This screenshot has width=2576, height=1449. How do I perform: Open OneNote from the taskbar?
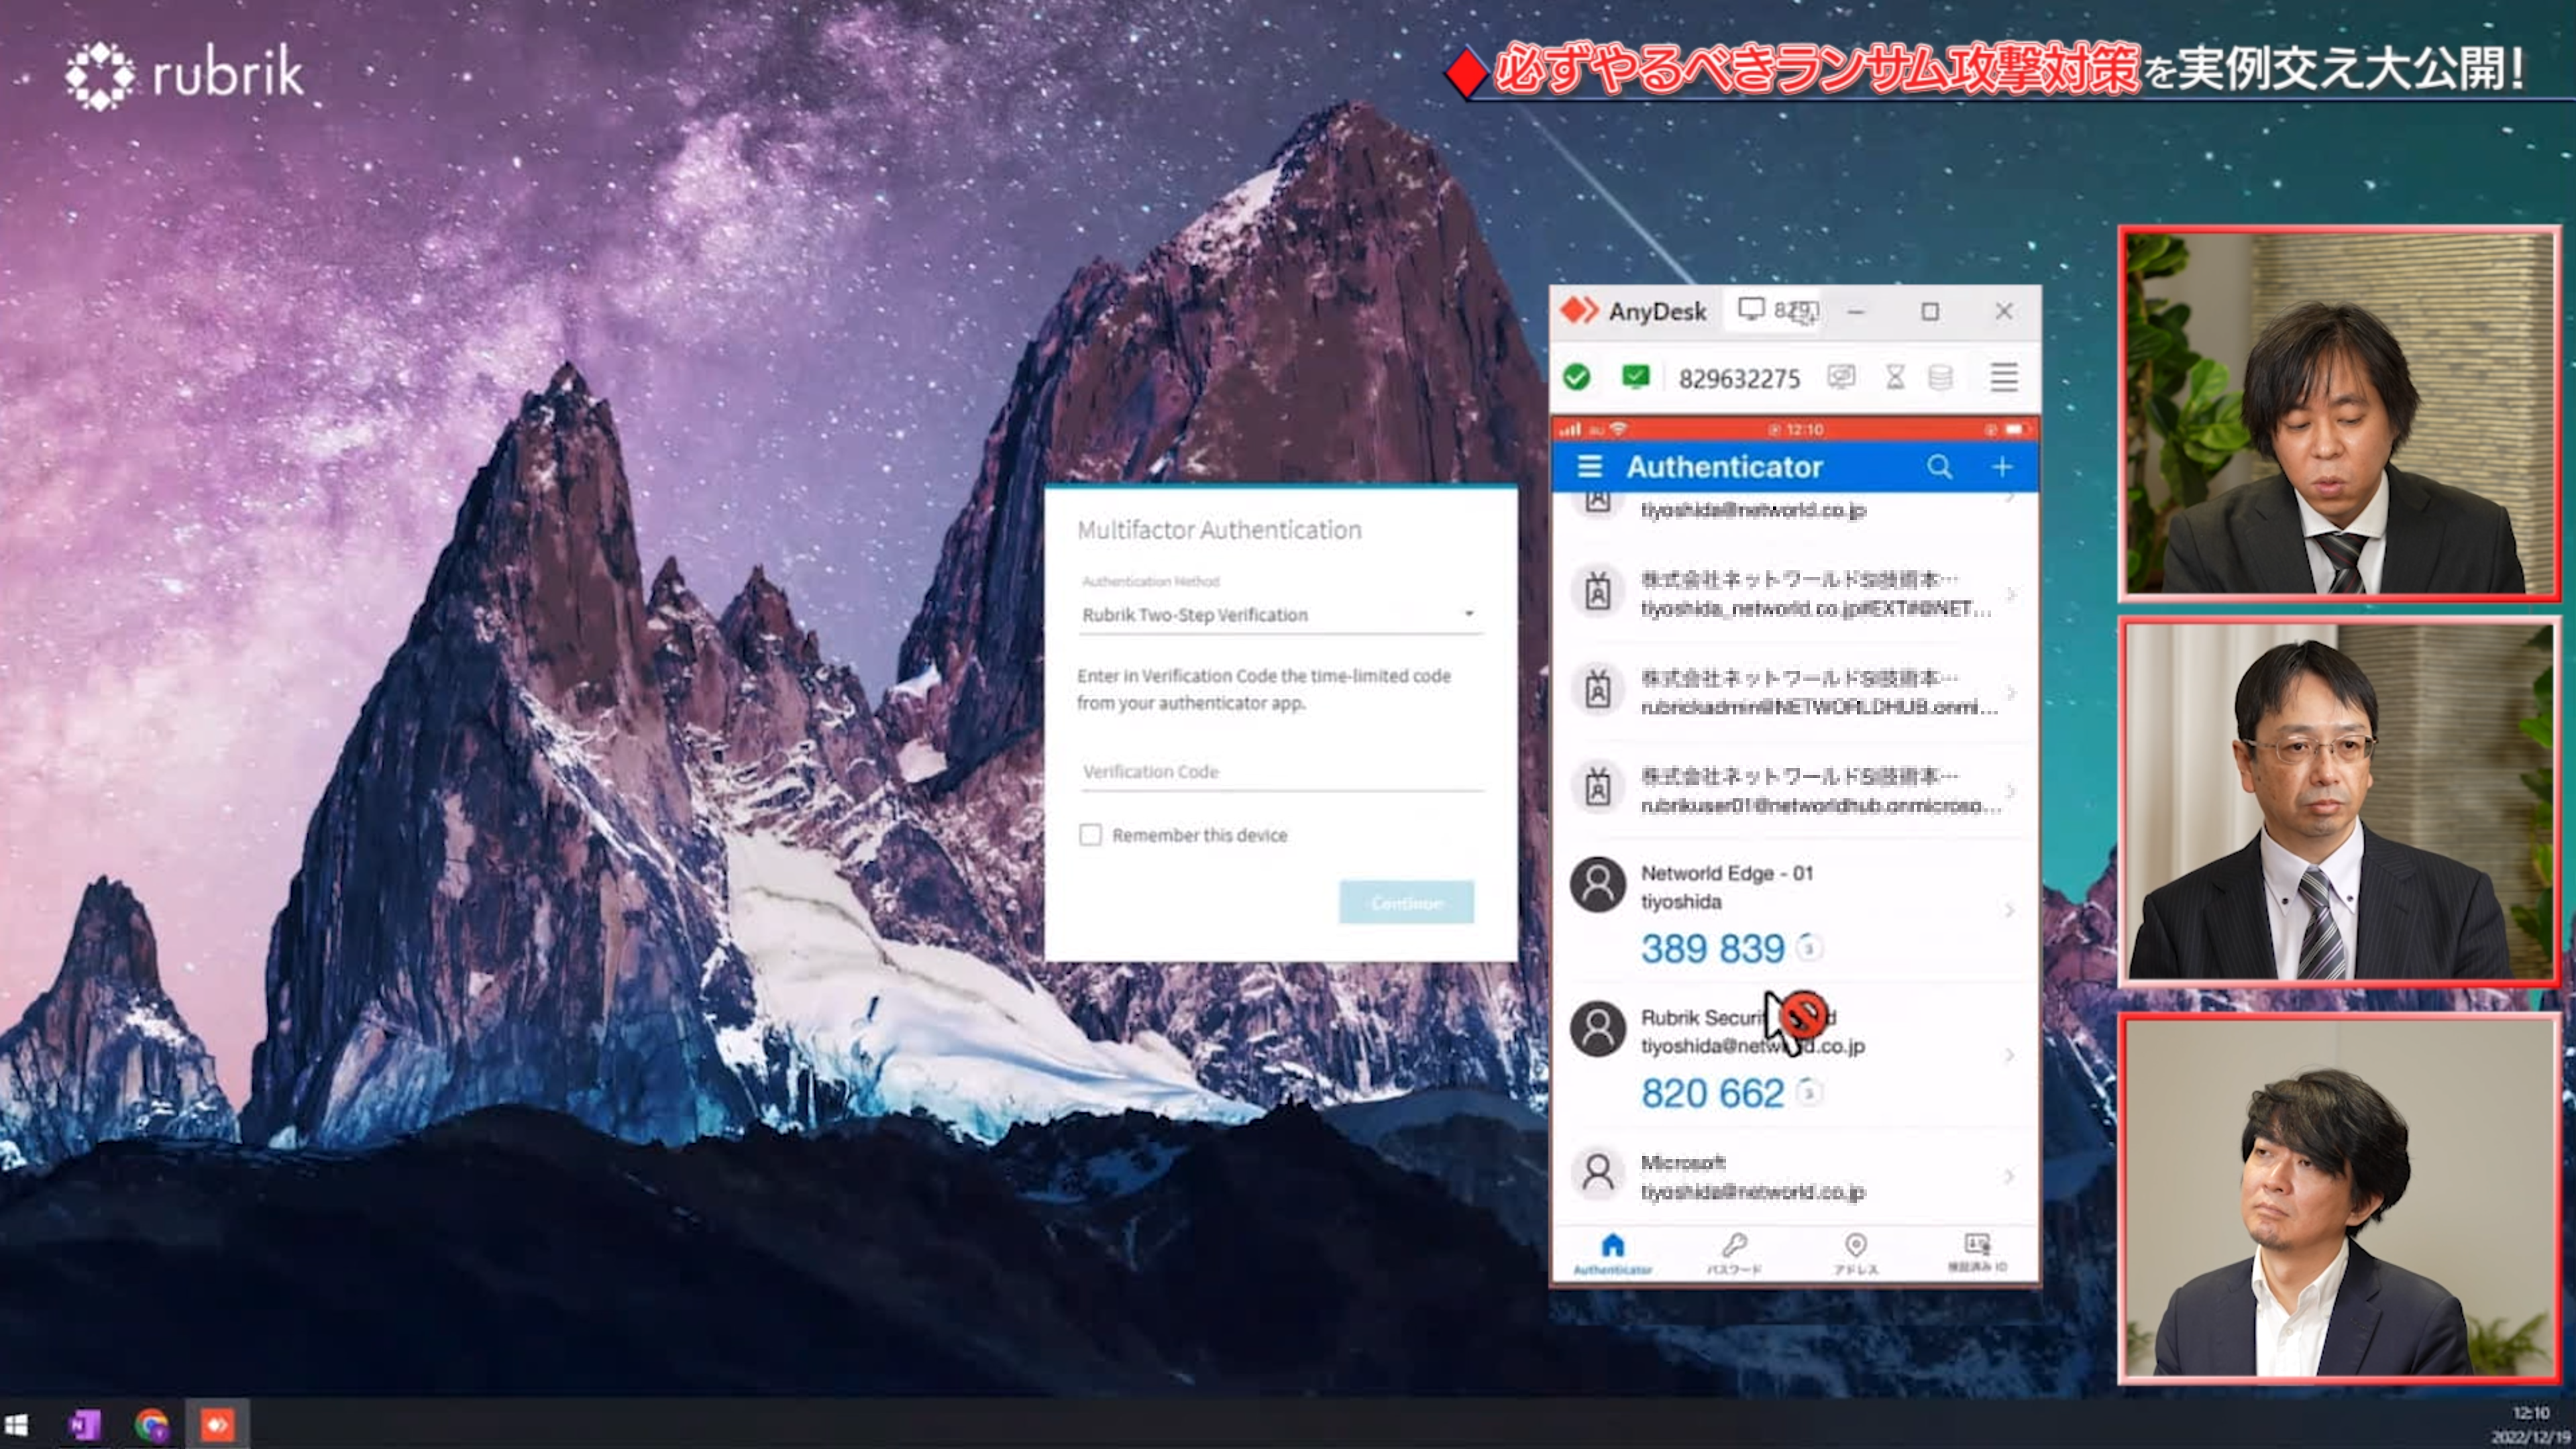84,1424
